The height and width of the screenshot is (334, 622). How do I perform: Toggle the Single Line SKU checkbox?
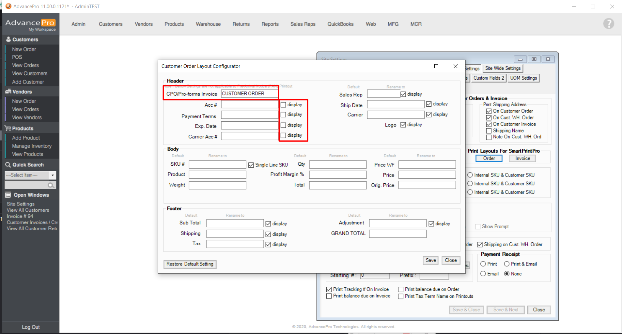251,165
